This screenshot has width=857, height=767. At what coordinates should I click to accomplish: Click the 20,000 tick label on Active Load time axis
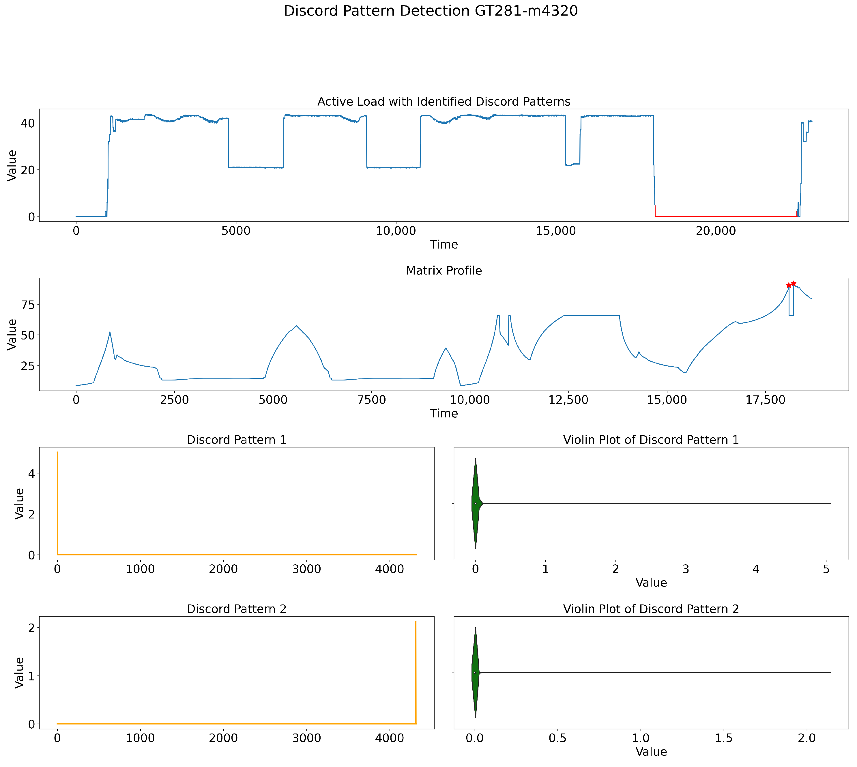click(715, 231)
